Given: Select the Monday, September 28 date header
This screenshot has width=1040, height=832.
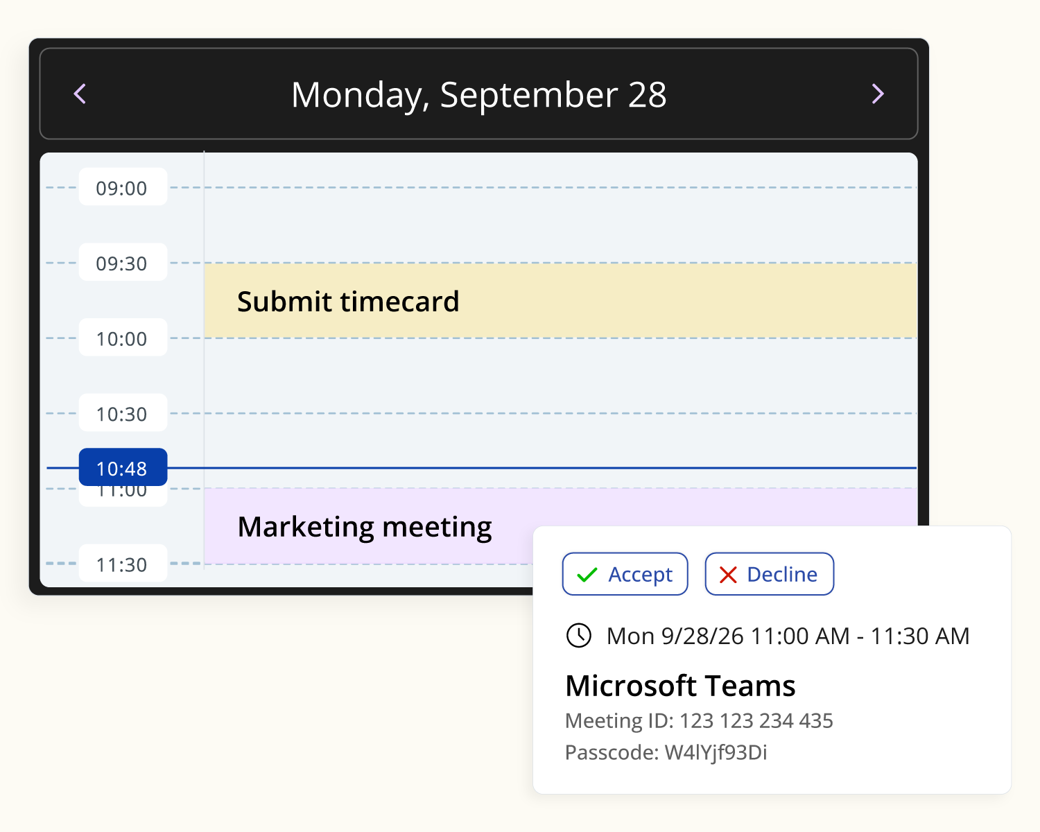Looking at the screenshot, I should 478,94.
